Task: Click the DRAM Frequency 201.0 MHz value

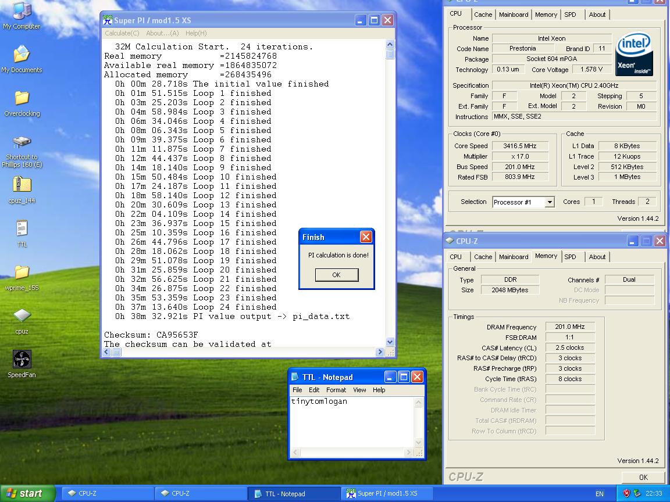Action: pyautogui.click(x=569, y=327)
